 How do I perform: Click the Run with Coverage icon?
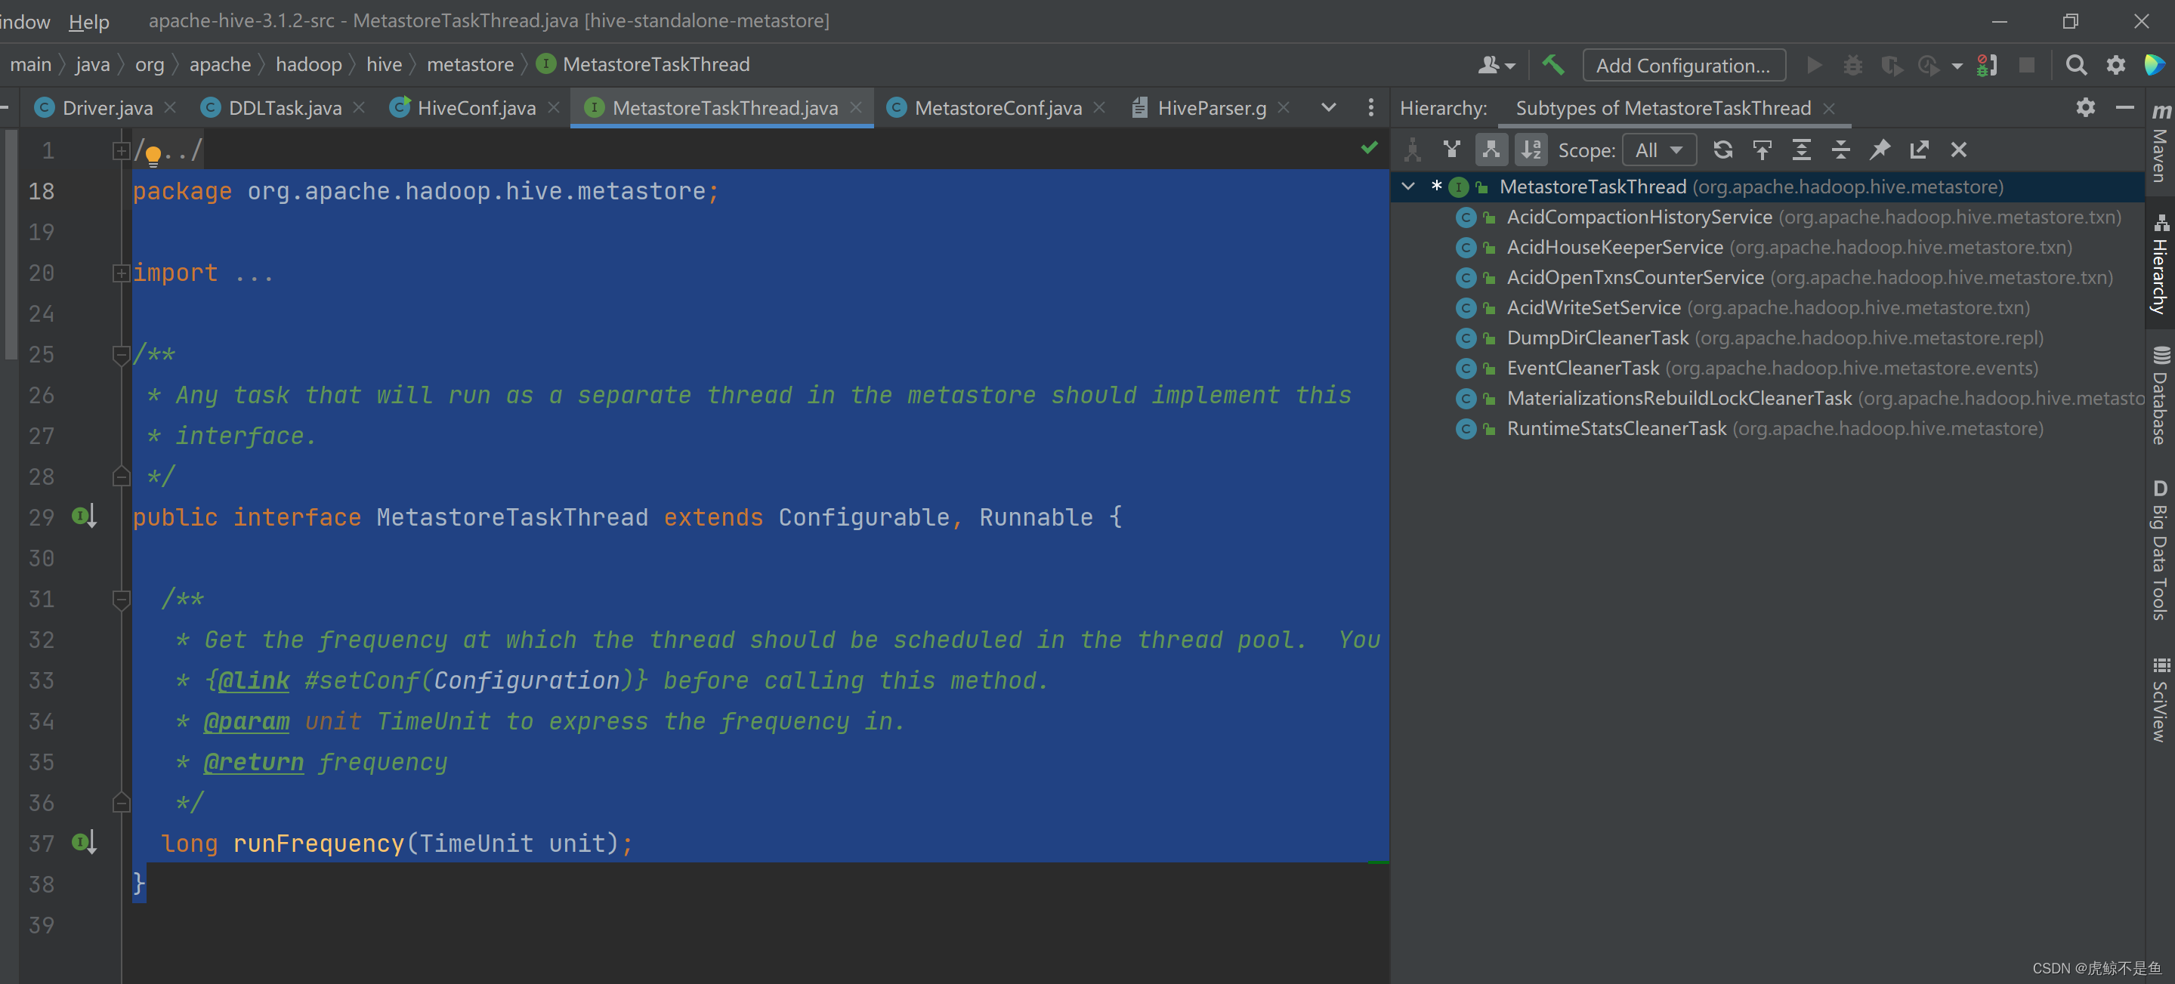click(x=1891, y=65)
